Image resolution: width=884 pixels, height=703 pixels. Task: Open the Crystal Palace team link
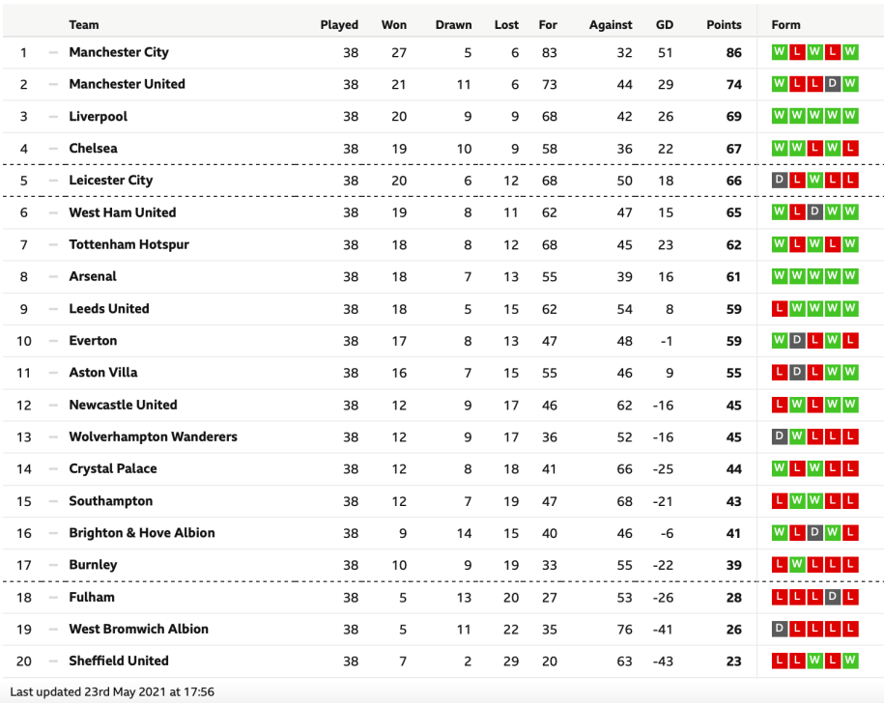pos(113,468)
